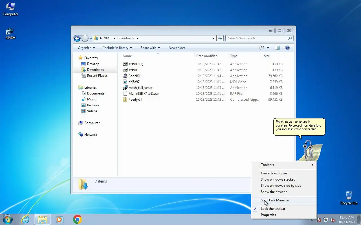361x225 pixels.
Task: Open Include in library dropdown
Action: point(118,48)
